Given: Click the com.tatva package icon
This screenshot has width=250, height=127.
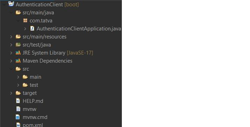Looking at the screenshot, I should tap(25, 20).
